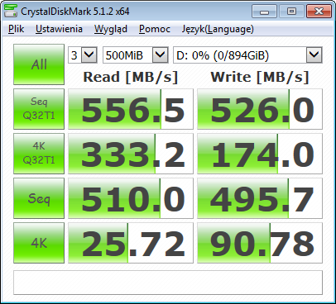Maximize the CrystalDiskMark window
The height and width of the screenshot is (304, 336).
point(291,12)
